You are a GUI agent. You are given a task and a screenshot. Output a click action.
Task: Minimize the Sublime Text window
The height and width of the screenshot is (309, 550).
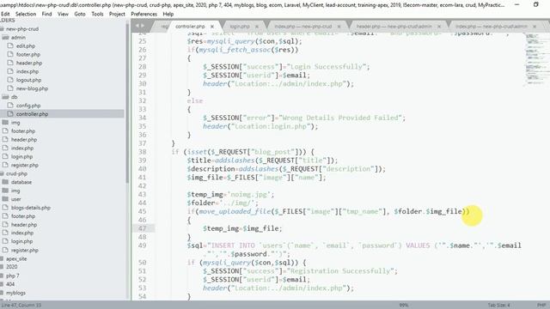[x=516, y=4]
